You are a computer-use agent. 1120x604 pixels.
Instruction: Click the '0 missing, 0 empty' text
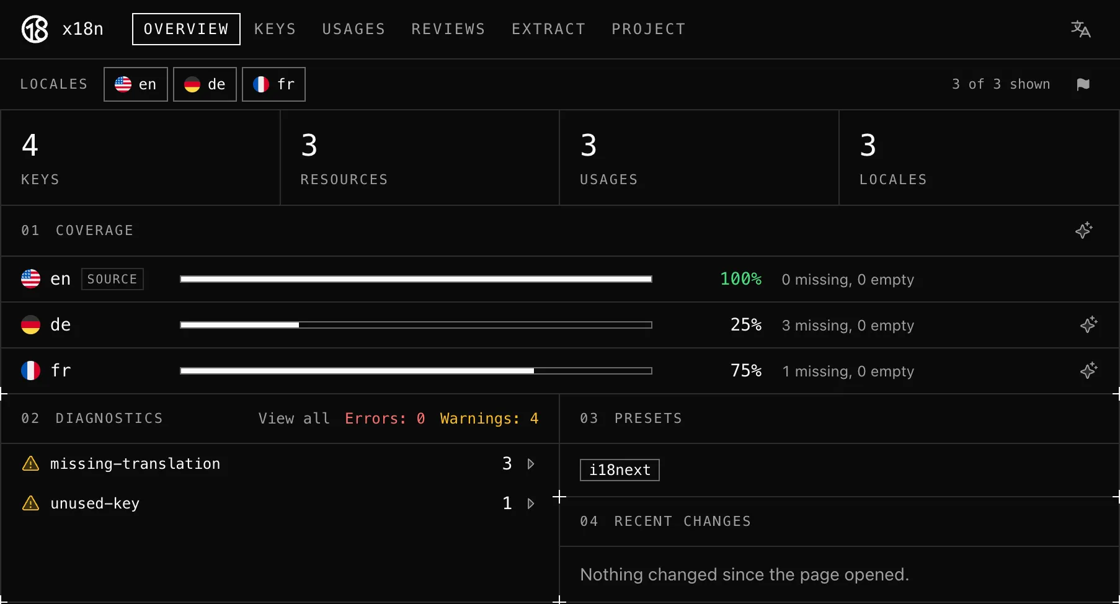(848, 279)
